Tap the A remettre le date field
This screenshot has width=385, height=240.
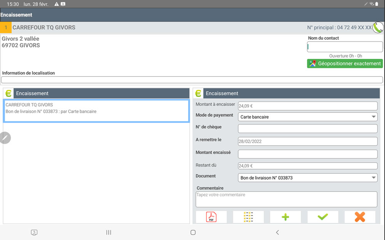point(308,142)
